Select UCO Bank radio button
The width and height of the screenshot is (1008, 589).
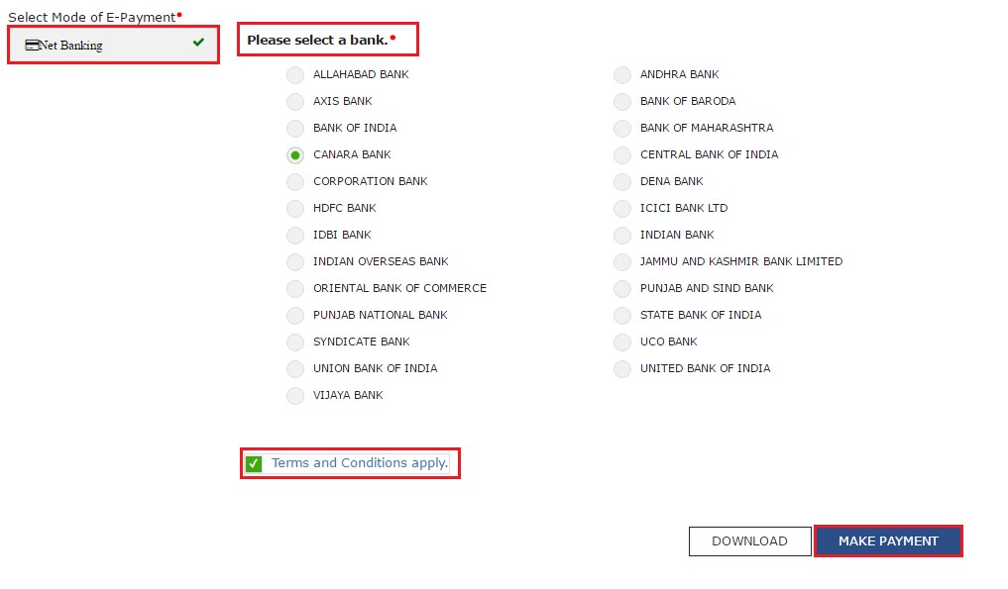pyautogui.click(x=622, y=343)
